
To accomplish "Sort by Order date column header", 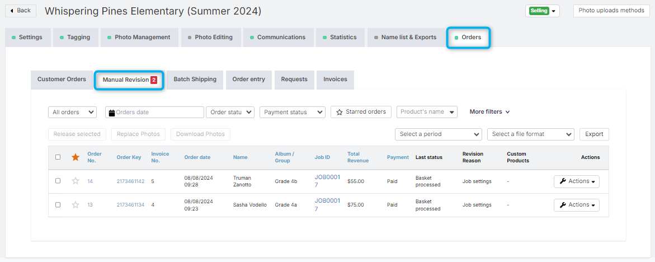I will pos(197,157).
